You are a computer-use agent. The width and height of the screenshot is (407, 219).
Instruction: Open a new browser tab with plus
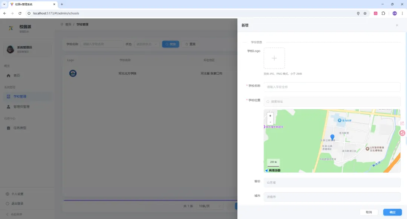[62, 4]
